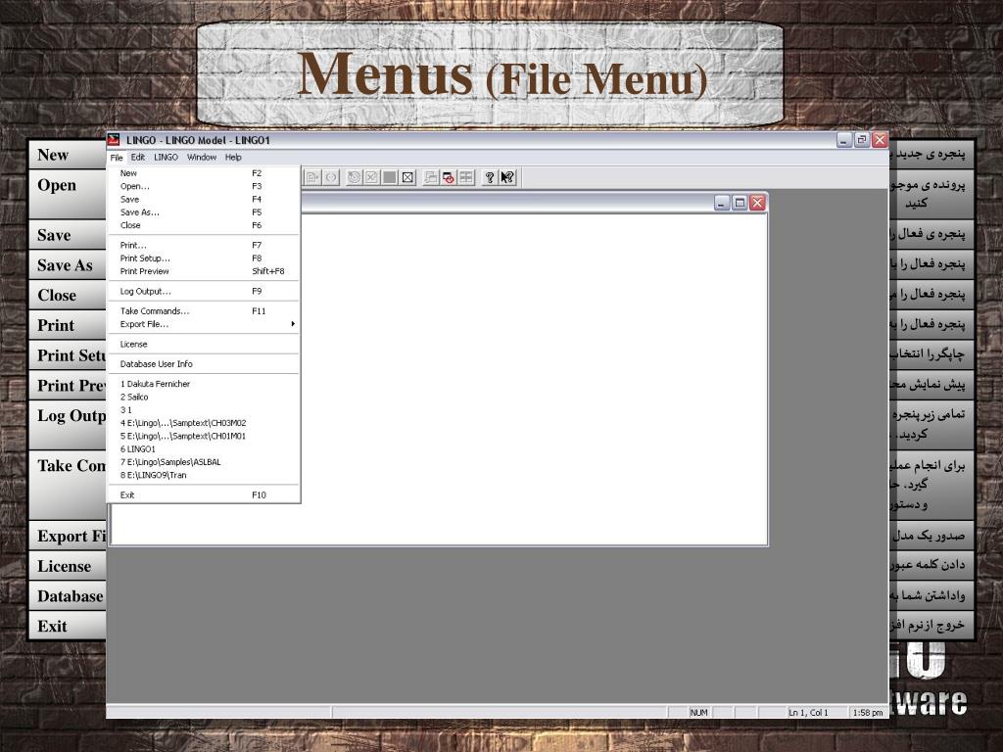Screen dimensions: 1003x752
Task: Click the 'Menus (File Menu)' slide heading
Action: coord(502,74)
